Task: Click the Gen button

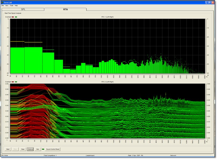Action: (x=38, y=149)
